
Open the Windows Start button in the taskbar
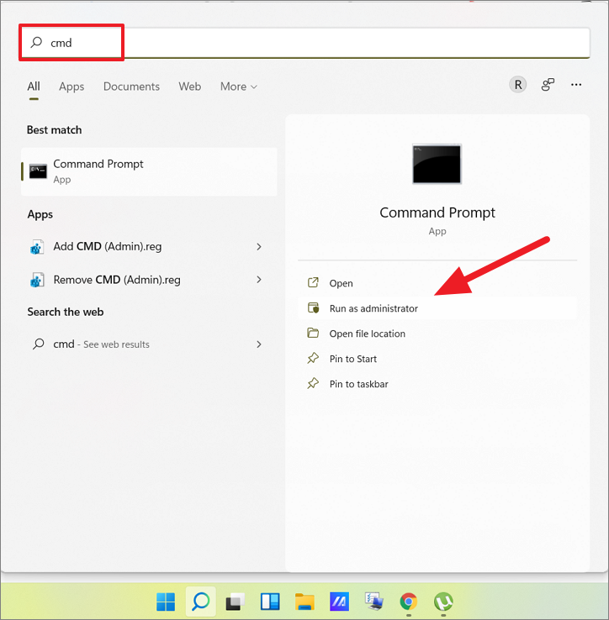(166, 602)
